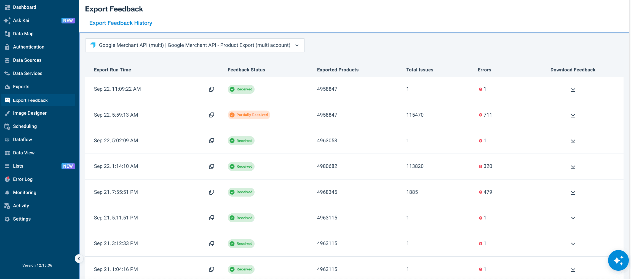Click the 320 errors indicator
631x279 pixels.
[485, 166]
